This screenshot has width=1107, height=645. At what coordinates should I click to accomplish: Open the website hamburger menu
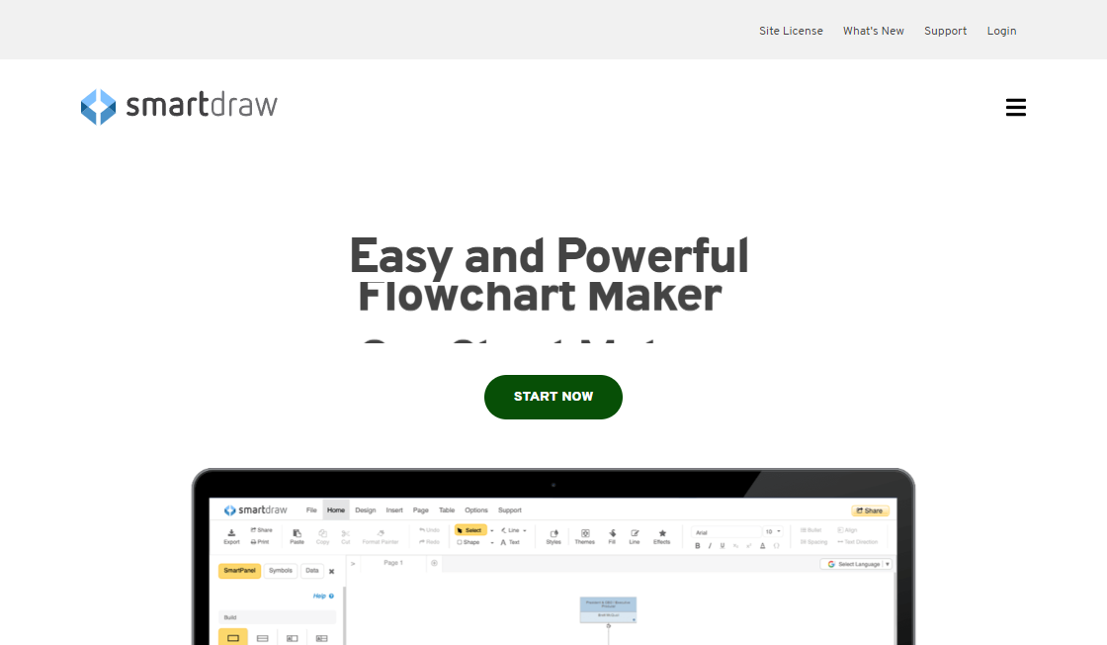(1015, 107)
